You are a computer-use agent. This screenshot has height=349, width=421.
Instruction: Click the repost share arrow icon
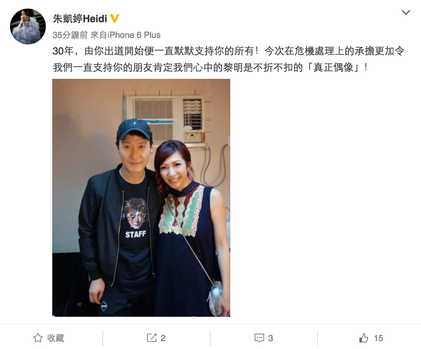pyautogui.click(x=152, y=338)
